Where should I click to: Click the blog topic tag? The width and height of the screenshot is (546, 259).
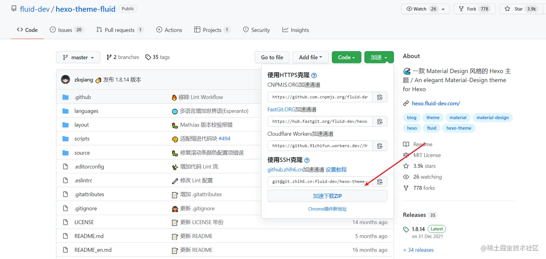tap(412, 117)
